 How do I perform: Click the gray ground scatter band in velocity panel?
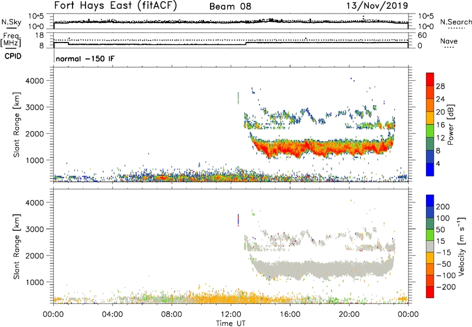point(322,268)
